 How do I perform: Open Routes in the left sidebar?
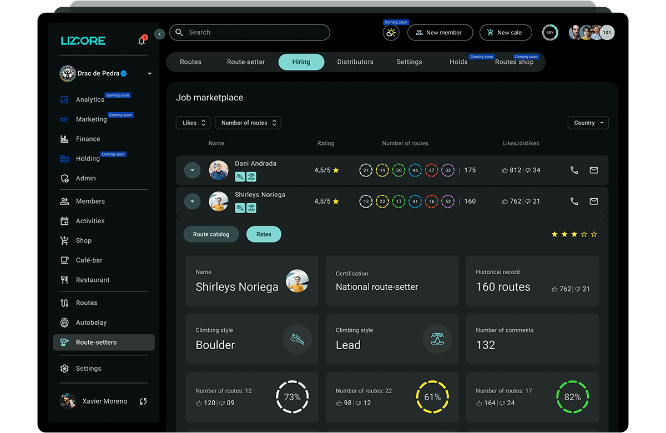[x=86, y=303]
